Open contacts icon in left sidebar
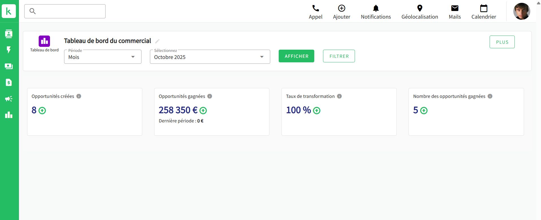 click(x=9, y=34)
